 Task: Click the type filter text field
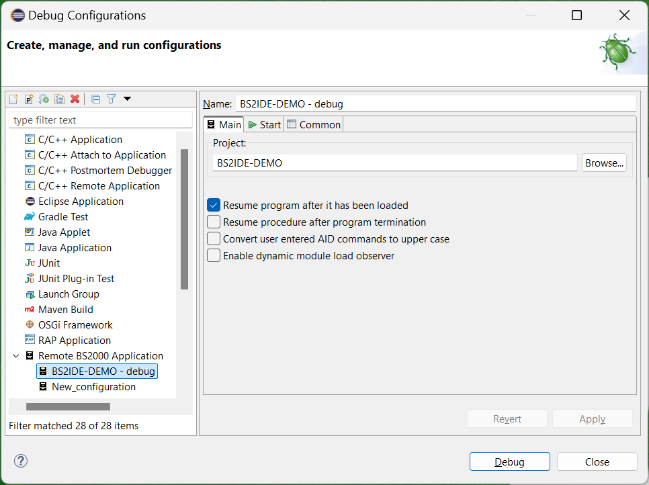click(101, 120)
